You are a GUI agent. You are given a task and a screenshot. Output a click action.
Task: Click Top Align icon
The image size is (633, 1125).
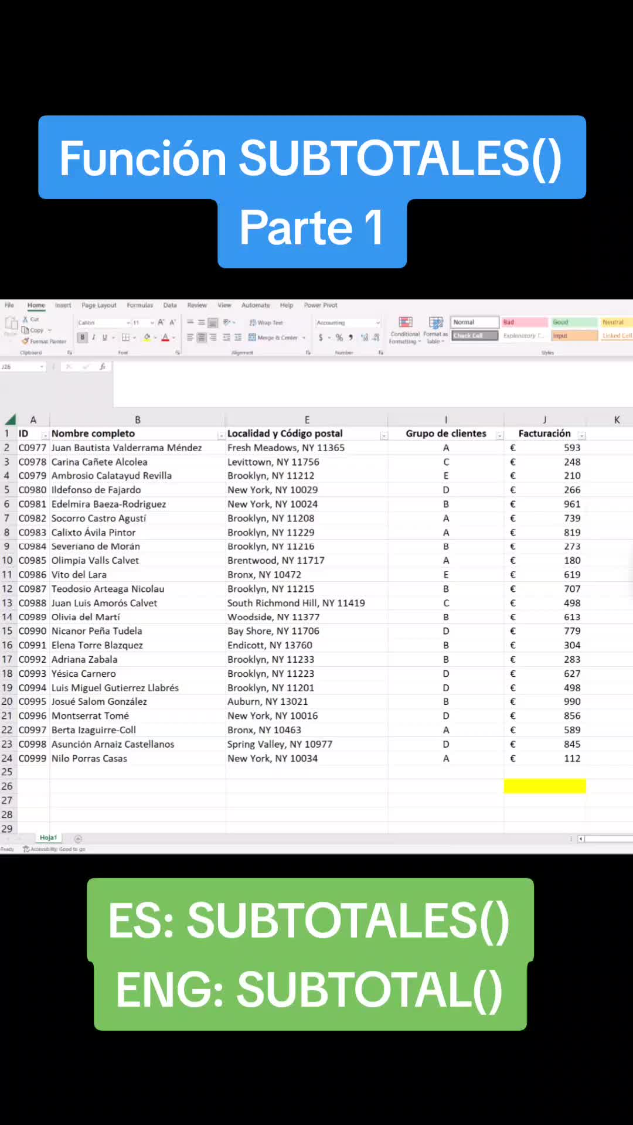click(x=190, y=322)
